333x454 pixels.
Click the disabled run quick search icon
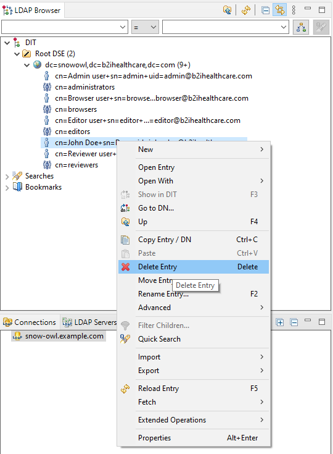(x=321, y=27)
